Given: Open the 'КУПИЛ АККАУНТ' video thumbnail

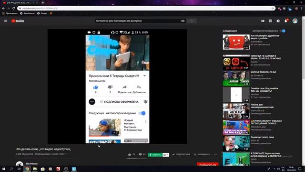Looking at the screenshot, I should pos(236,127).
